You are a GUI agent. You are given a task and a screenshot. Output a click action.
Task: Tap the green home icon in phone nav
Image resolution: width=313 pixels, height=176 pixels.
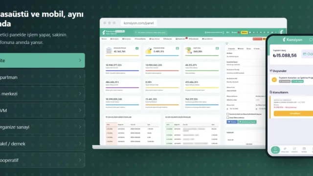275,150
